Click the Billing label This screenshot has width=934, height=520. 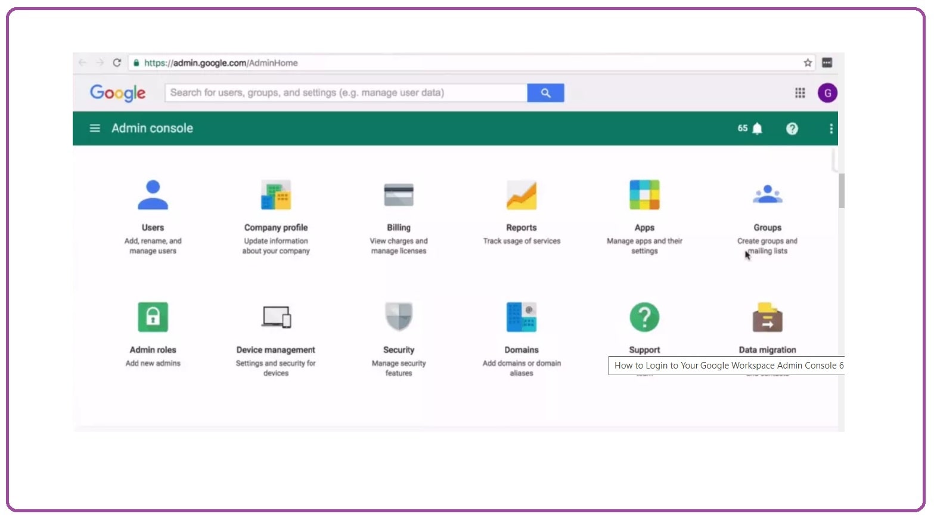click(399, 228)
